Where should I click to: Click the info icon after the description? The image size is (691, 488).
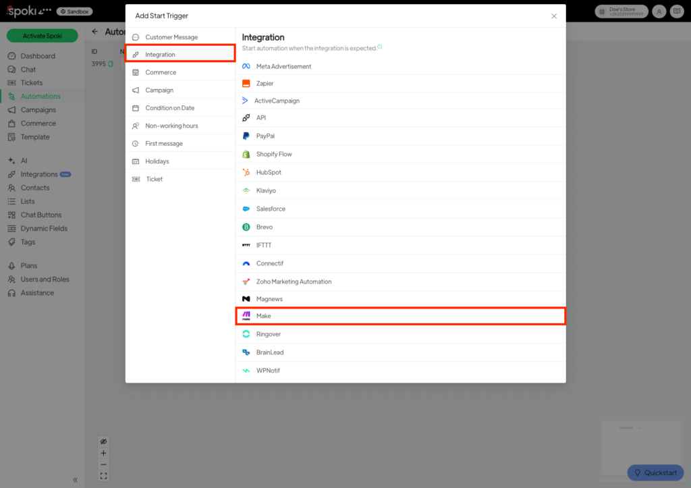coord(380,47)
